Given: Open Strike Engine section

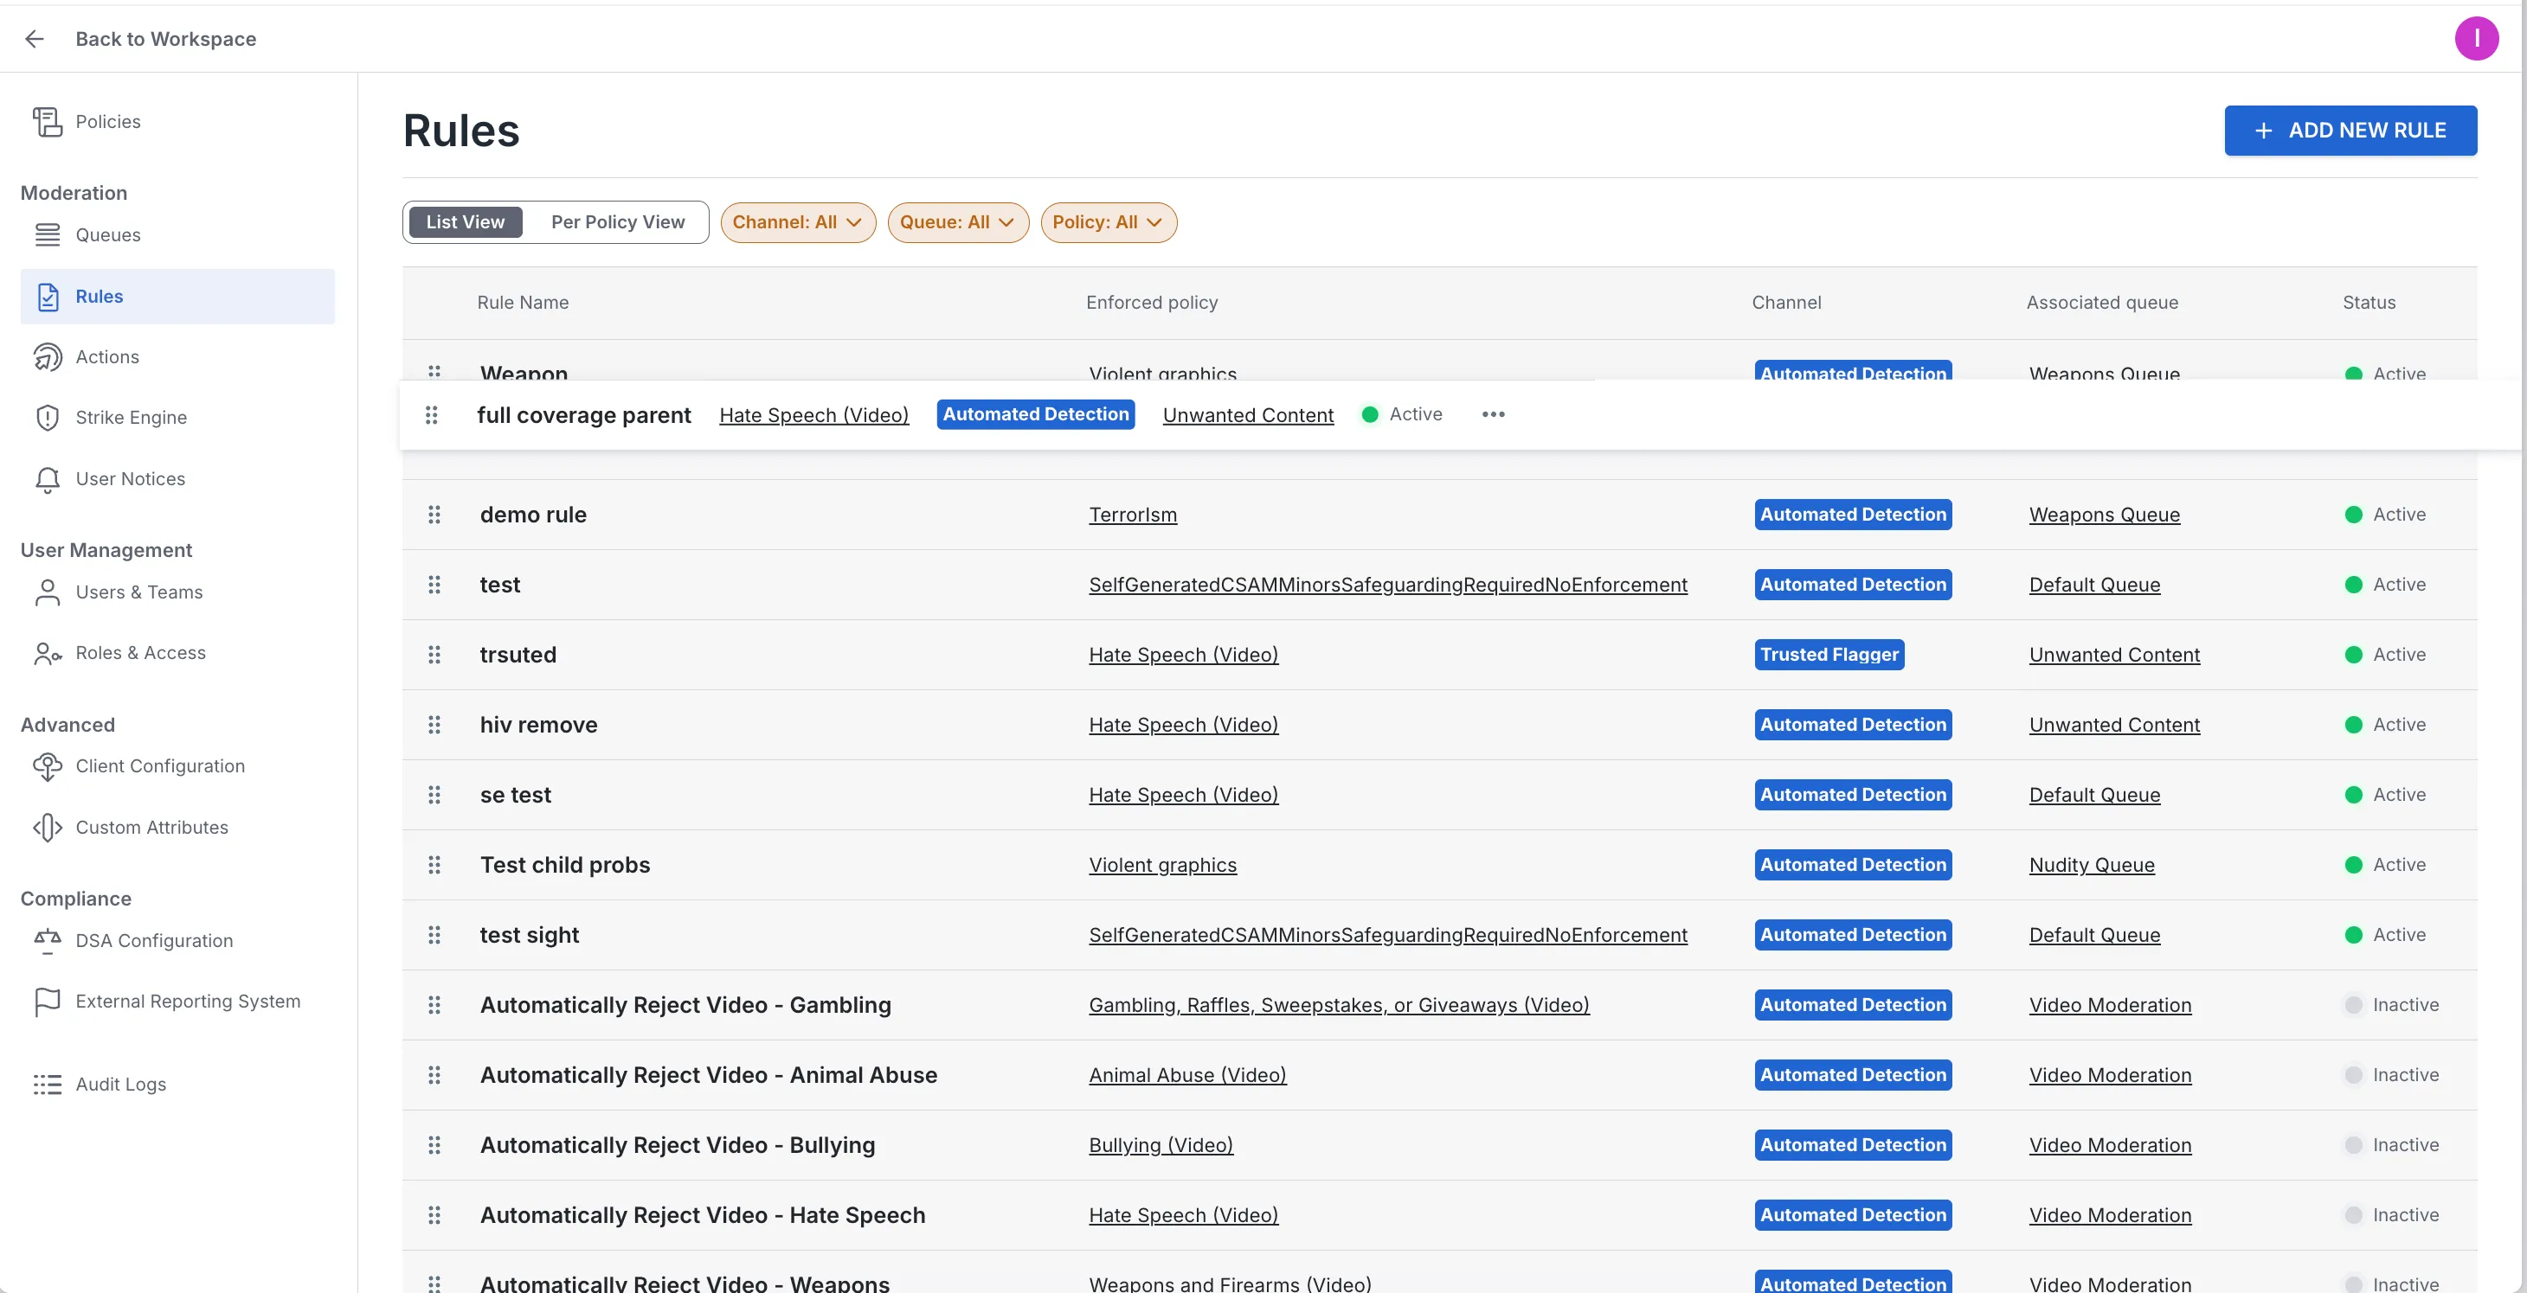Looking at the screenshot, I should 131,418.
